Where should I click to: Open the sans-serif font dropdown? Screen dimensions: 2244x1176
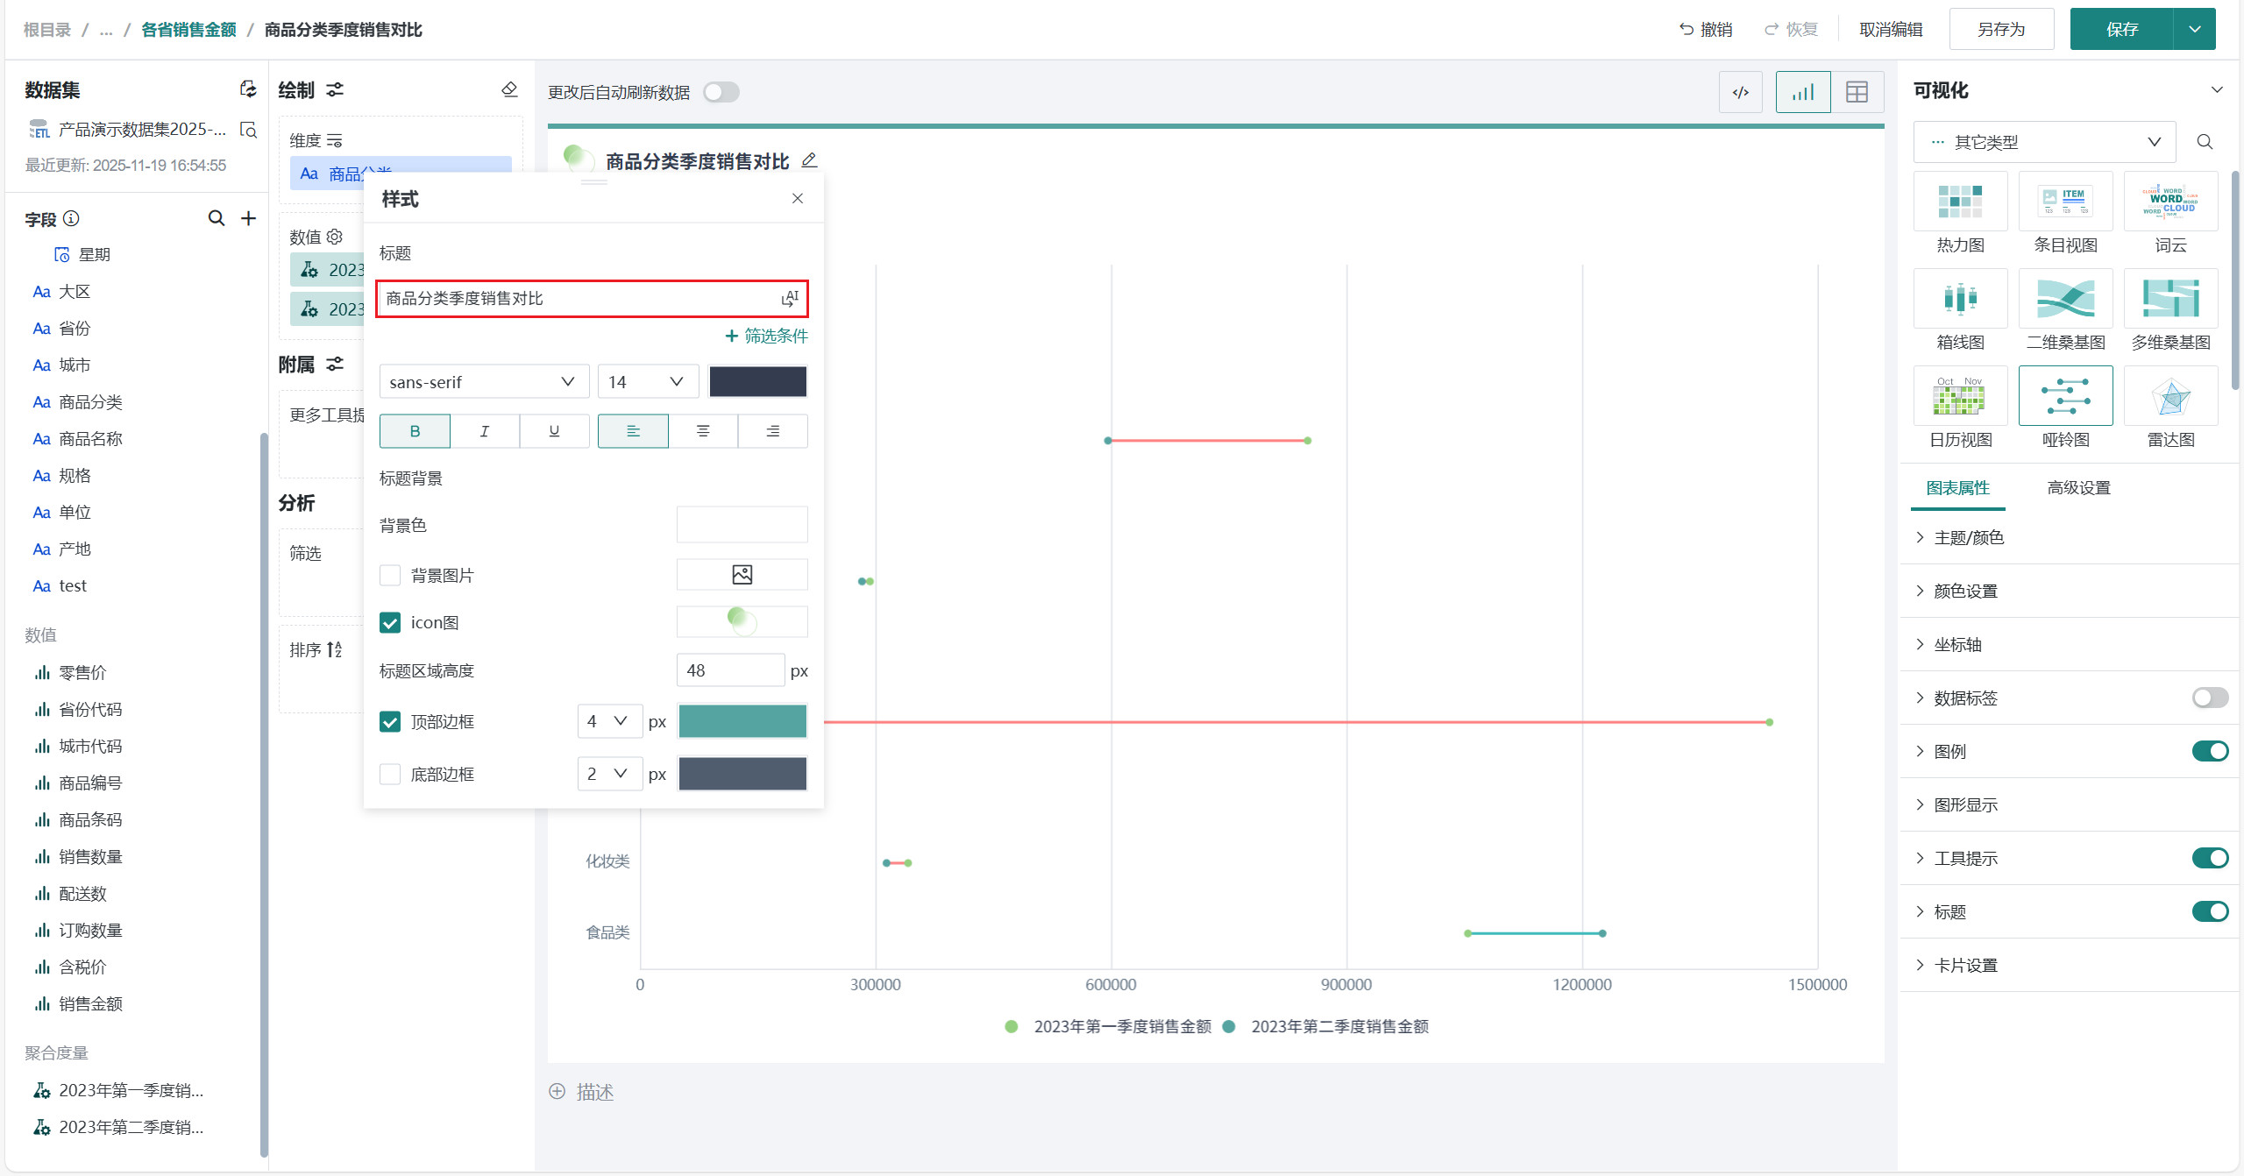(x=483, y=382)
